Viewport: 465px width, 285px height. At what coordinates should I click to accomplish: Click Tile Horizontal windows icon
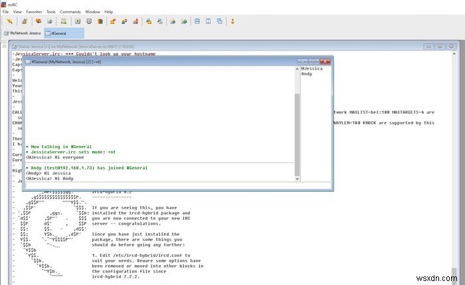click(x=197, y=21)
